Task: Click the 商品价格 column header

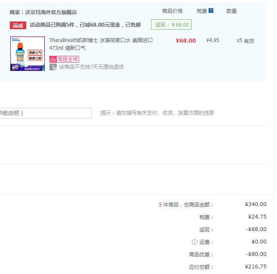Action: pos(172,11)
